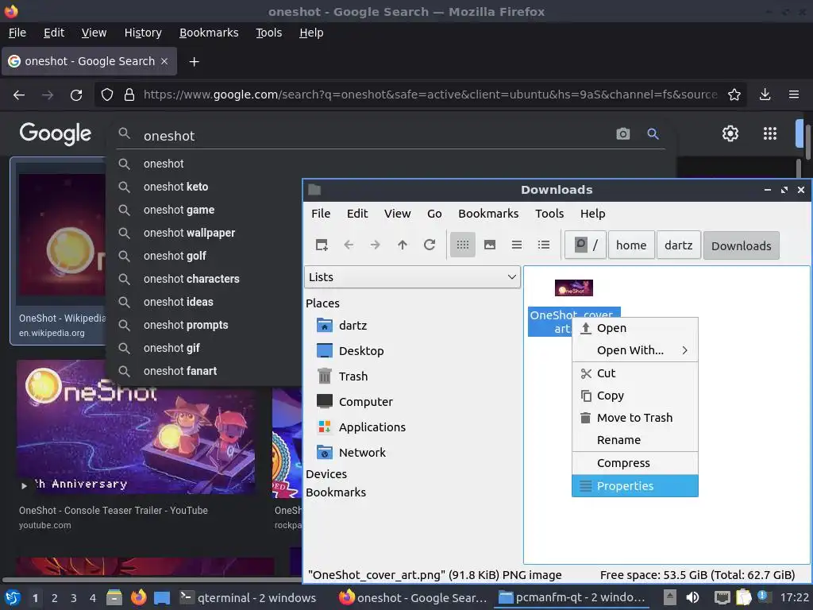The image size is (813, 610).
Task: Go back in the Downloads file manager
Action: (349, 245)
